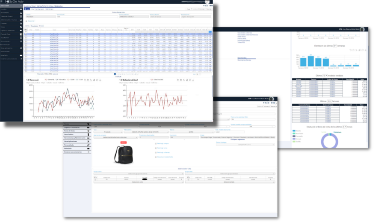
Task: Click the Otras Aplicaciones sidebar icon
Action: pos(21,48)
